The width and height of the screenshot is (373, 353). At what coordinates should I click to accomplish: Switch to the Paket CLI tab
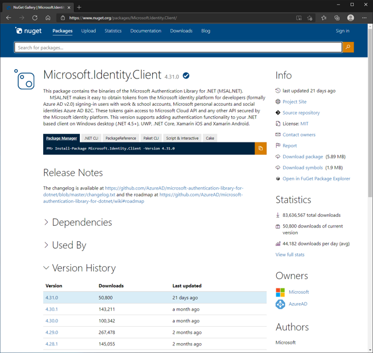point(151,138)
